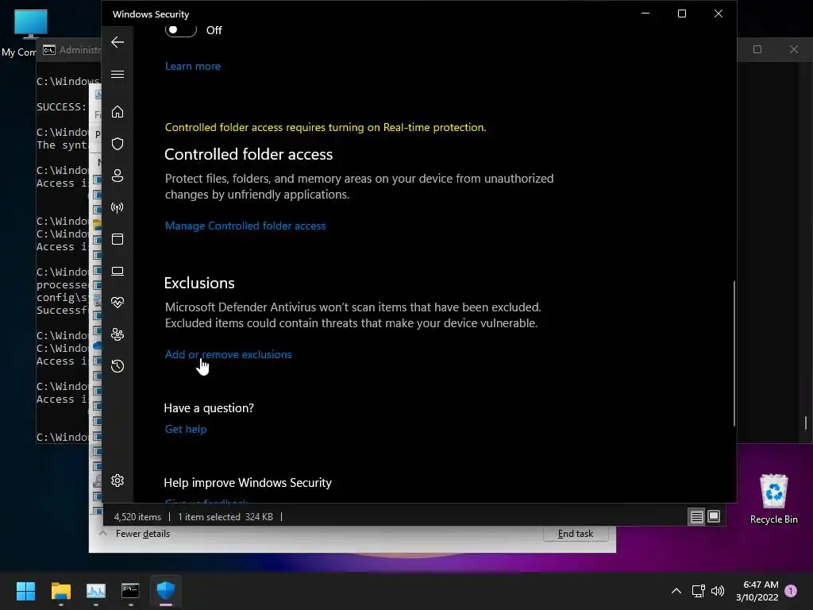This screenshot has height=610, width=813.
Task: Click the Help improve Windows Security heading
Action: [248, 482]
